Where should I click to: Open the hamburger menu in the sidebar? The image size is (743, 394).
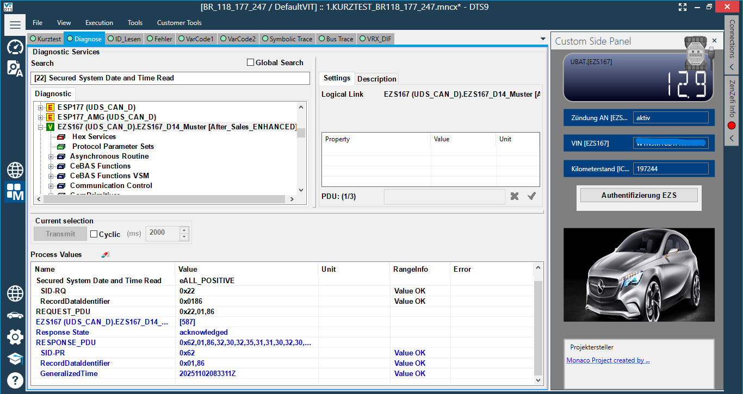coord(15,25)
